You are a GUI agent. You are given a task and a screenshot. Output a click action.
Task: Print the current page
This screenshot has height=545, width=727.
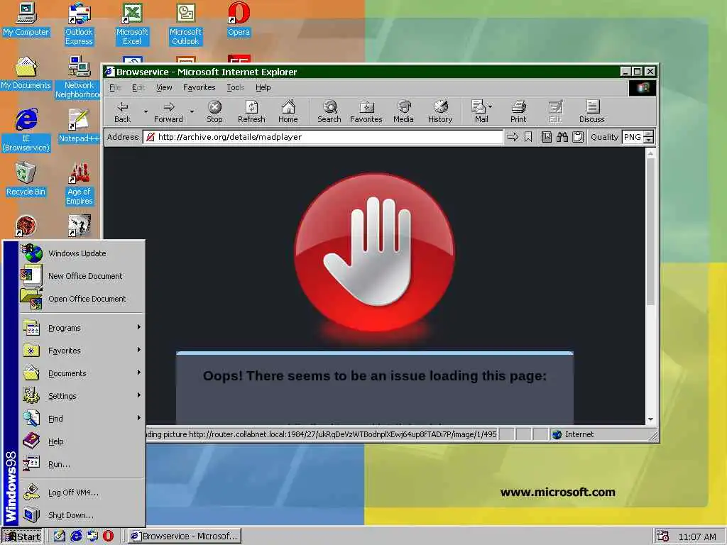click(518, 112)
